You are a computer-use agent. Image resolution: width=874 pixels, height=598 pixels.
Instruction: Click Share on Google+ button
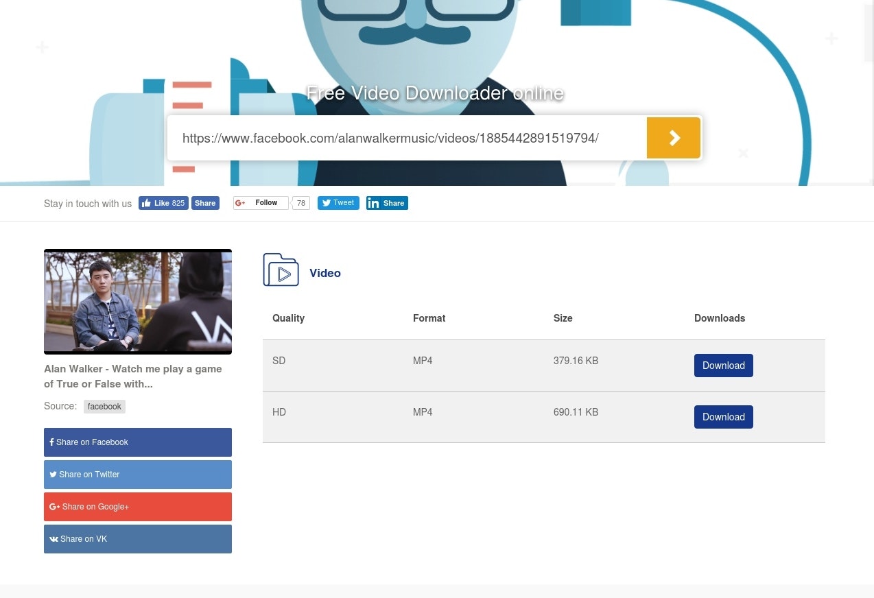click(x=138, y=507)
